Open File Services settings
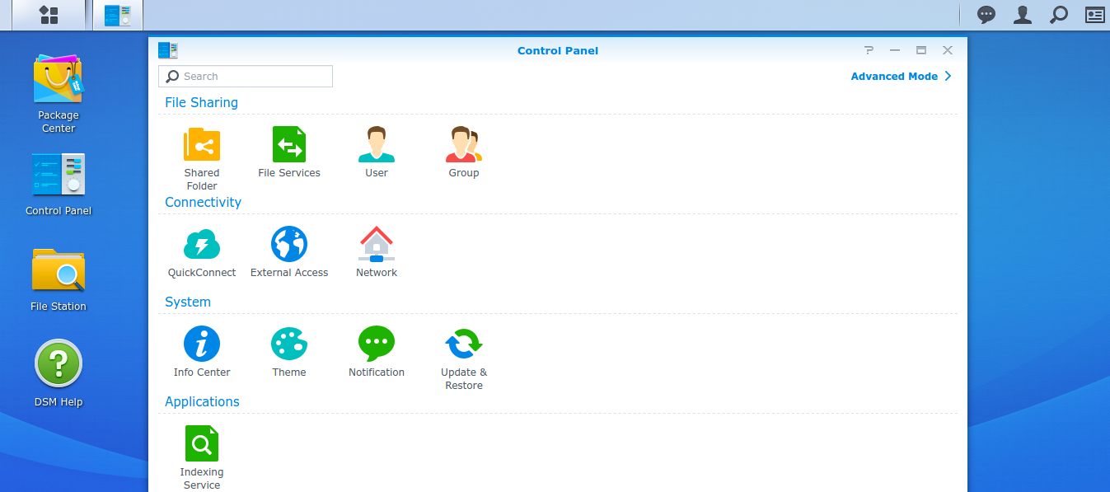The height and width of the screenshot is (492, 1110). pos(289,145)
